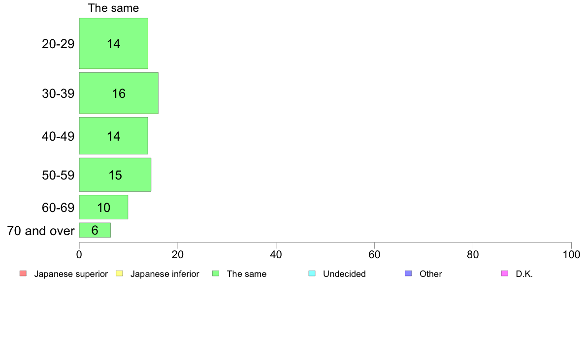Click the 100 tick on x-axis
The width and height of the screenshot is (585, 362).
click(571, 255)
